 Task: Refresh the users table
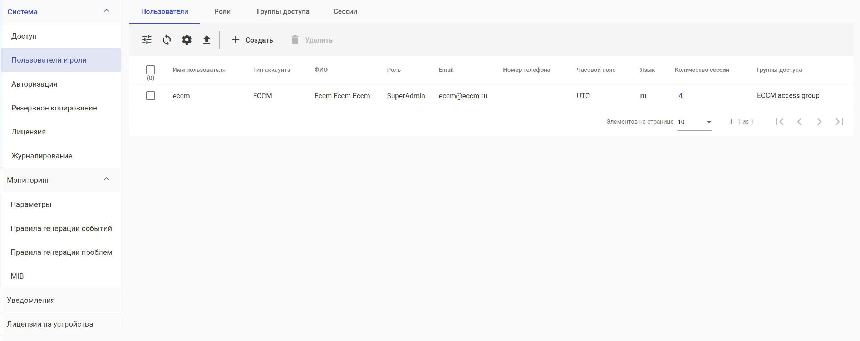click(x=167, y=40)
